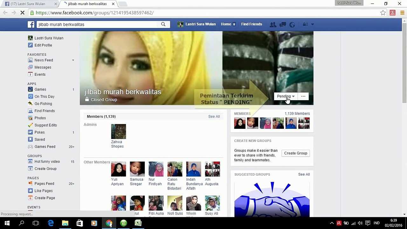Image resolution: width=407 pixels, height=229 pixels.
Task: Bookmark page with the star icon
Action: (x=383, y=13)
